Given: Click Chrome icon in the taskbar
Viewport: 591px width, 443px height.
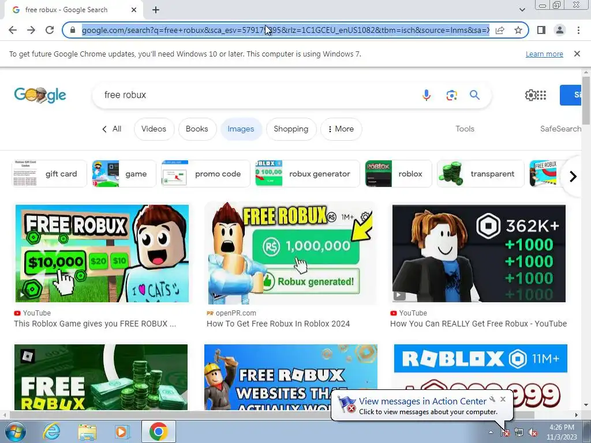Looking at the screenshot, I should (158, 431).
